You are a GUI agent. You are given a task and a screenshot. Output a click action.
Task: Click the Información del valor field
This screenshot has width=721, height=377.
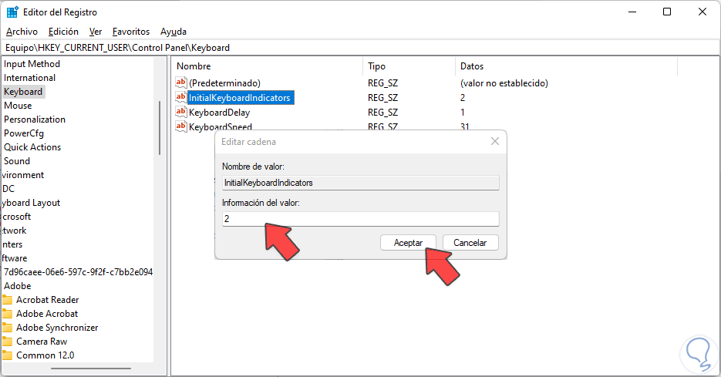pyautogui.click(x=361, y=219)
